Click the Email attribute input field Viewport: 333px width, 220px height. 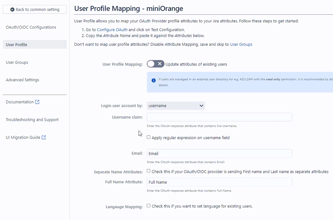(220, 154)
